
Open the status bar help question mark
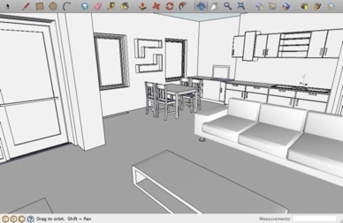(x=30, y=219)
